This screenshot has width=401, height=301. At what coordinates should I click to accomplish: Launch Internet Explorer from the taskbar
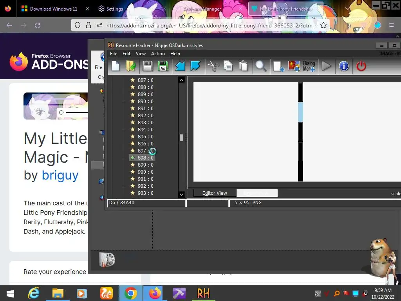pyautogui.click(x=34, y=293)
